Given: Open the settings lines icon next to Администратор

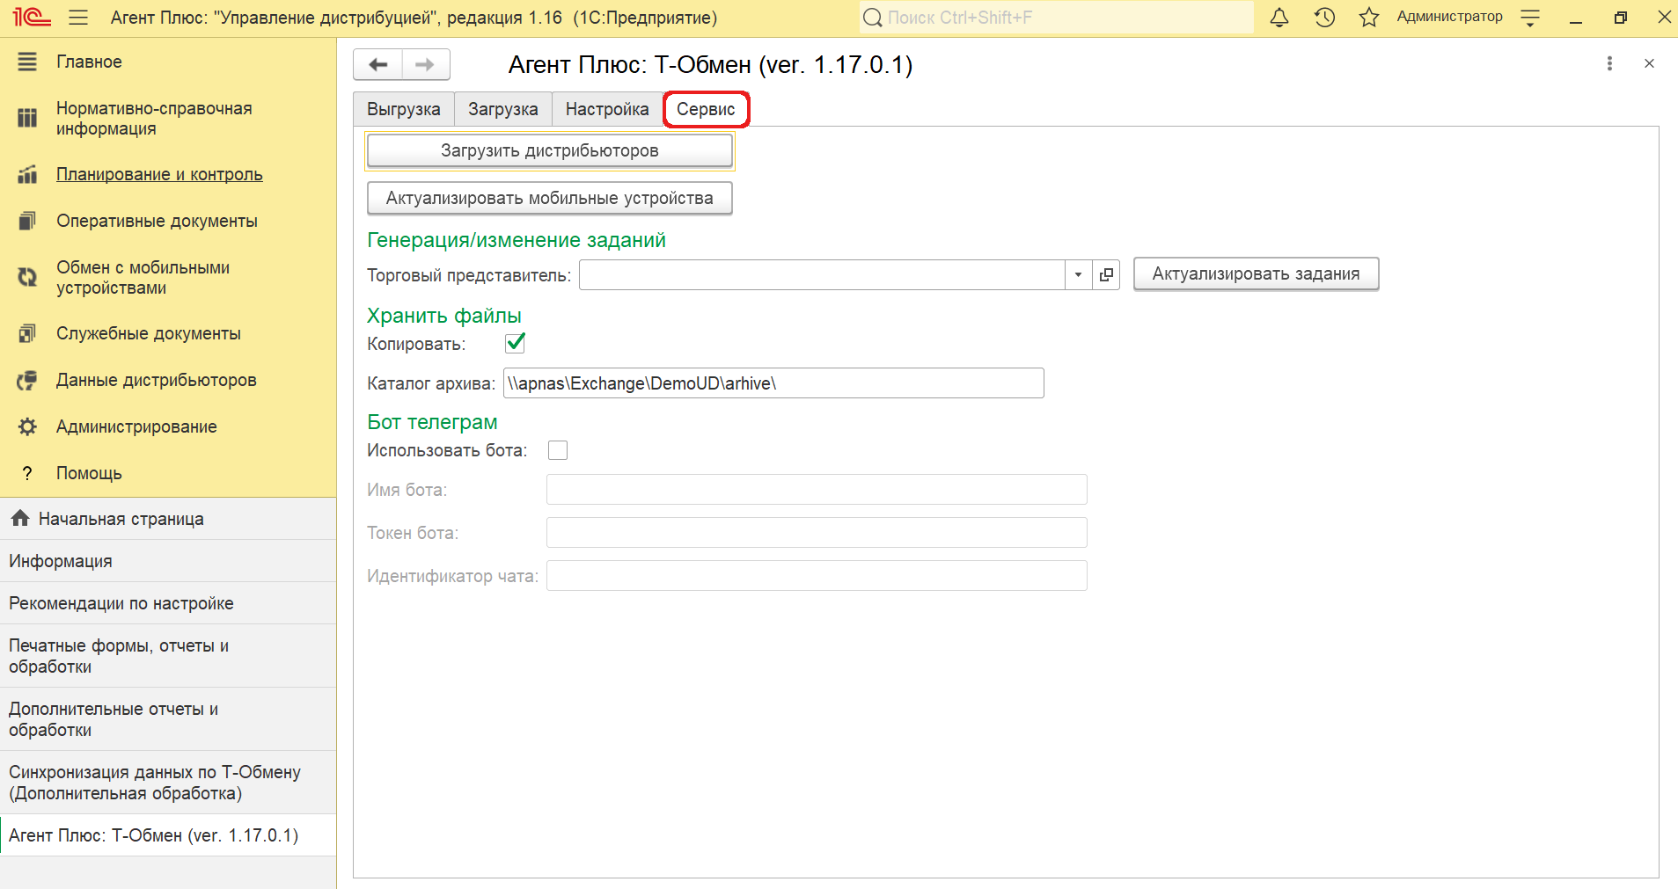Looking at the screenshot, I should pos(1530,18).
